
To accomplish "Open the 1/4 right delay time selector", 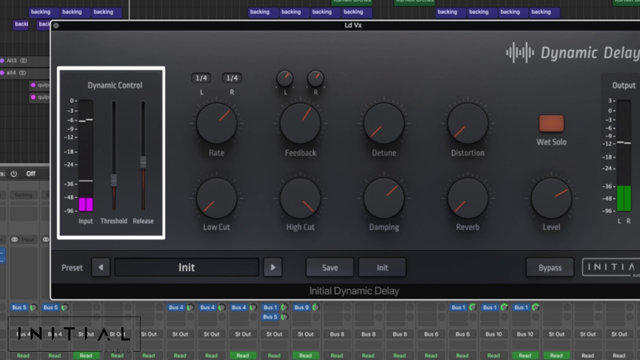I will 232,78.
